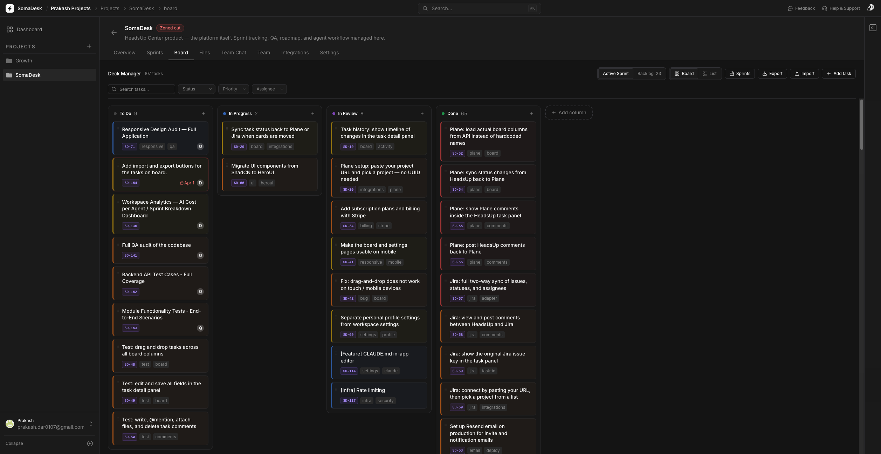This screenshot has width=881, height=454.
Task: Click the back arrow beside SomaDesk title
Action: [114, 33]
